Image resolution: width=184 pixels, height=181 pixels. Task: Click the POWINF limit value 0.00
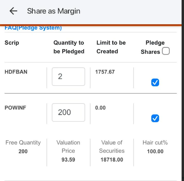100,108
